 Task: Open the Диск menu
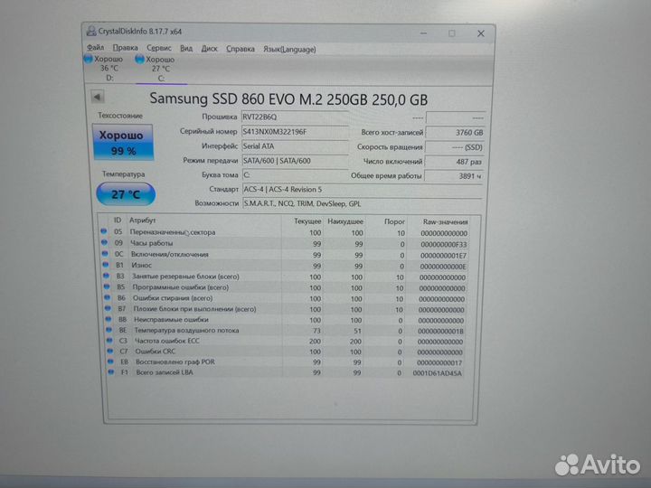(209, 49)
